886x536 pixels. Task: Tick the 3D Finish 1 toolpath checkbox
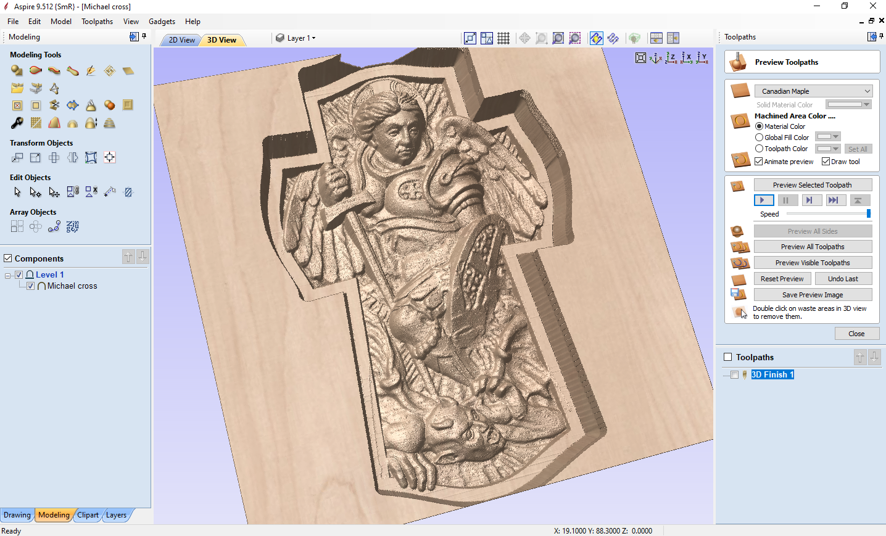pyautogui.click(x=734, y=375)
